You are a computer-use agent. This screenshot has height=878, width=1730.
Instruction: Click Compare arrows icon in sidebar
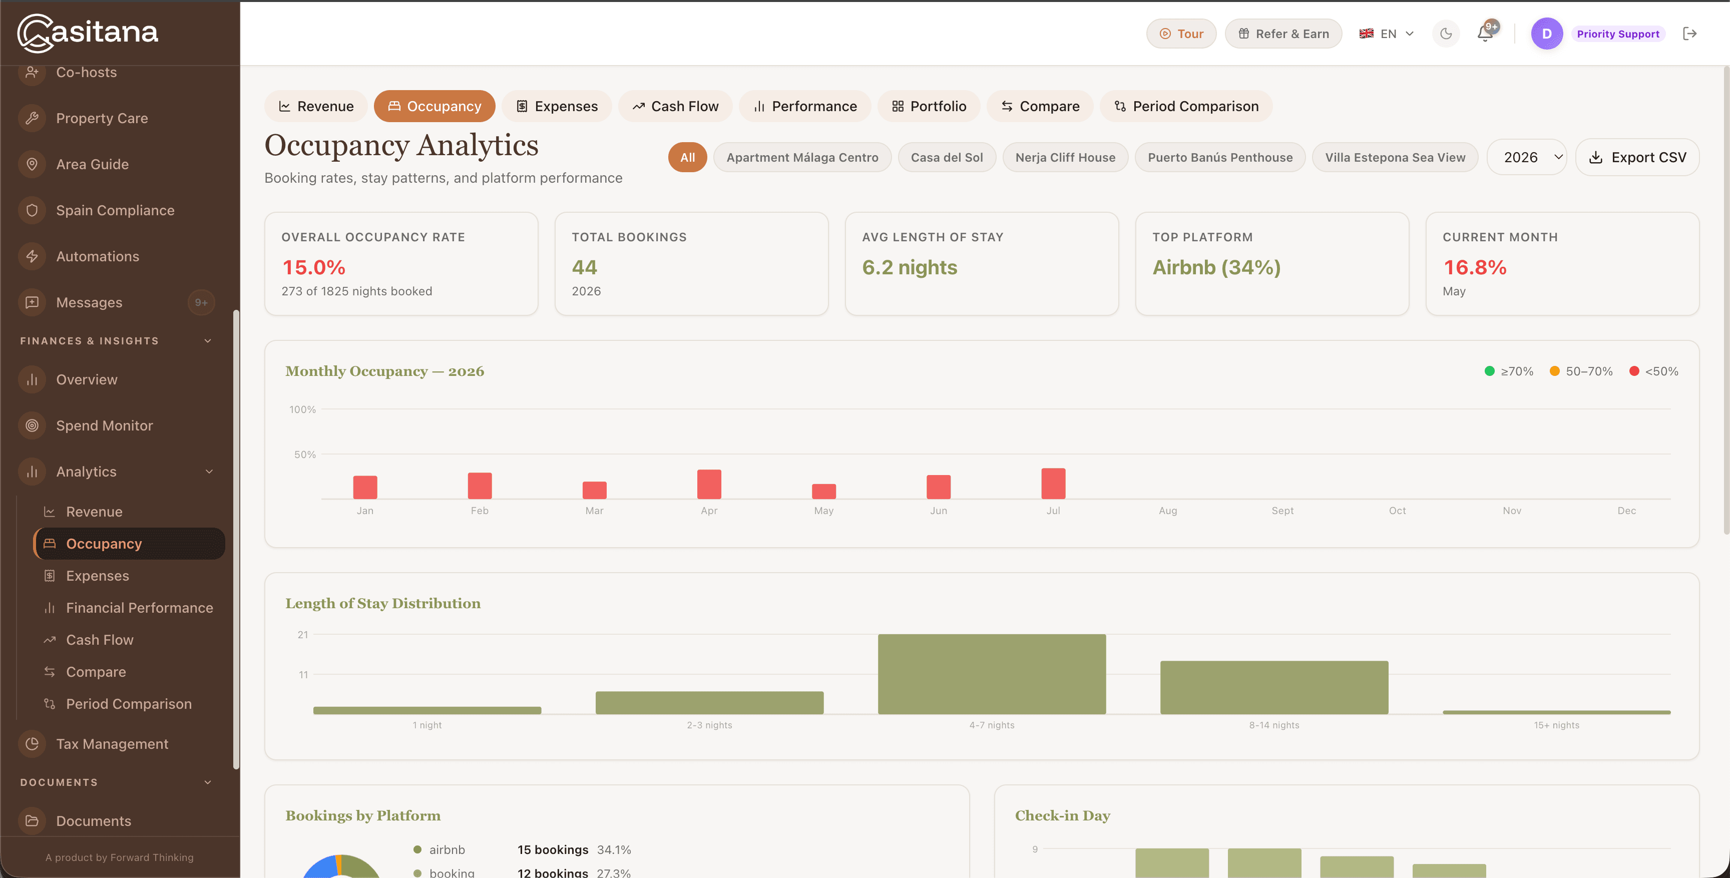(x=49, y=672)
